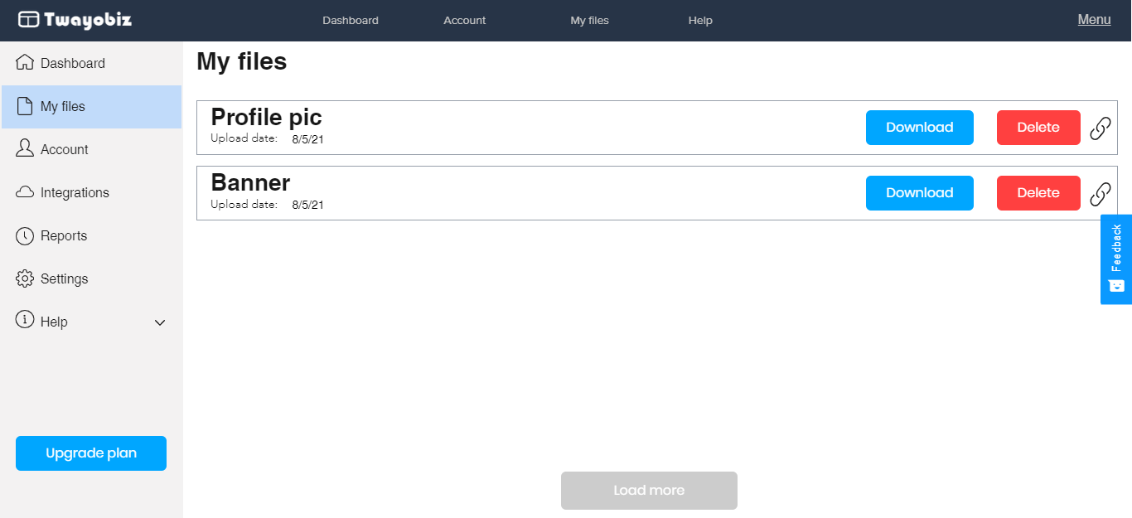Image resolution: width=1132 pixels, height=518 pixels.
Task: Click the Profile pic upload date 8/5/21
Action: [x=307, y=139]
